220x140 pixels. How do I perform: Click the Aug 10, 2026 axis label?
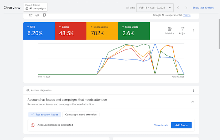tap(178, 77)
